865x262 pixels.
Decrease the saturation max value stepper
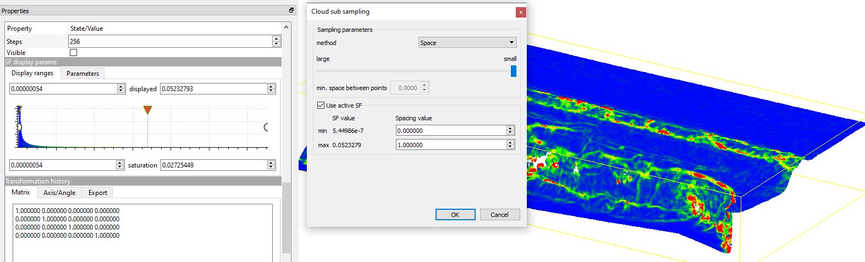(271, 167)
